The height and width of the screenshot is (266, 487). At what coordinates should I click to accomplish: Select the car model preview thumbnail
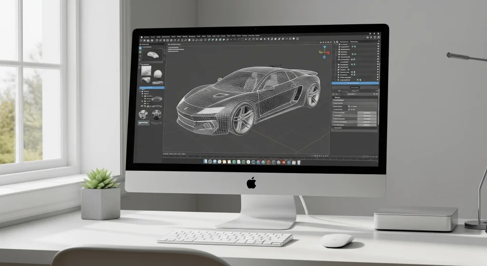click(153, 55)
